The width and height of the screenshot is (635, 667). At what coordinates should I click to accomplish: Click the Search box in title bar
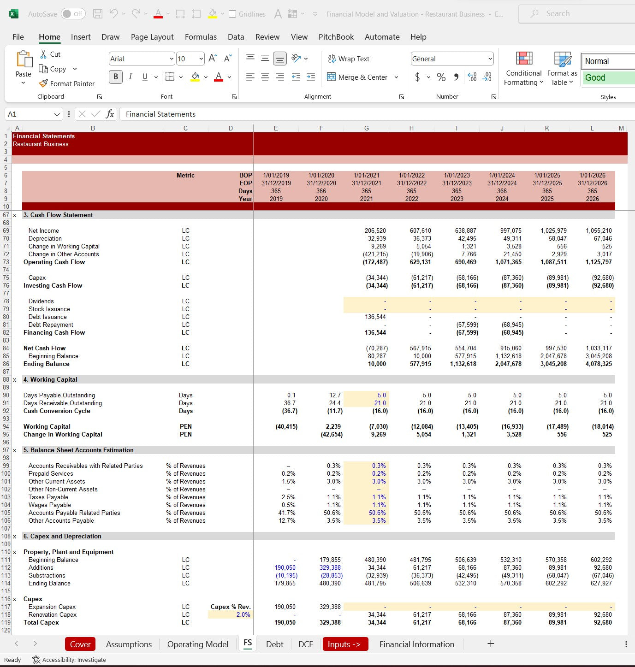tap(576, 14)
